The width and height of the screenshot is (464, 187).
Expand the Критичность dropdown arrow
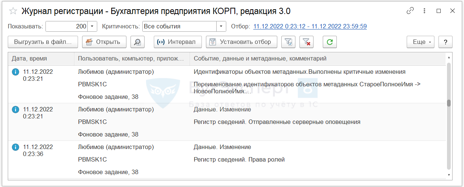click(x=221, y=27)
